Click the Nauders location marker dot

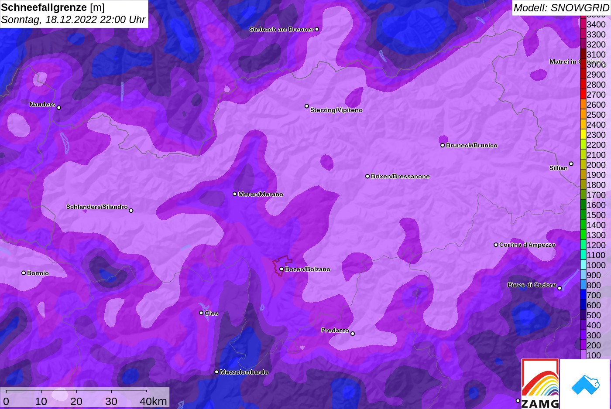(x=59, y=107)
